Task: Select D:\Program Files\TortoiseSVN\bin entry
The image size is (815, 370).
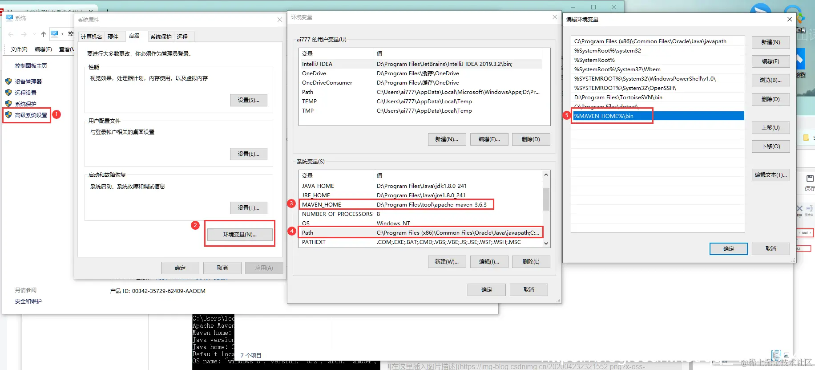Action: click(x=658, y=98)
